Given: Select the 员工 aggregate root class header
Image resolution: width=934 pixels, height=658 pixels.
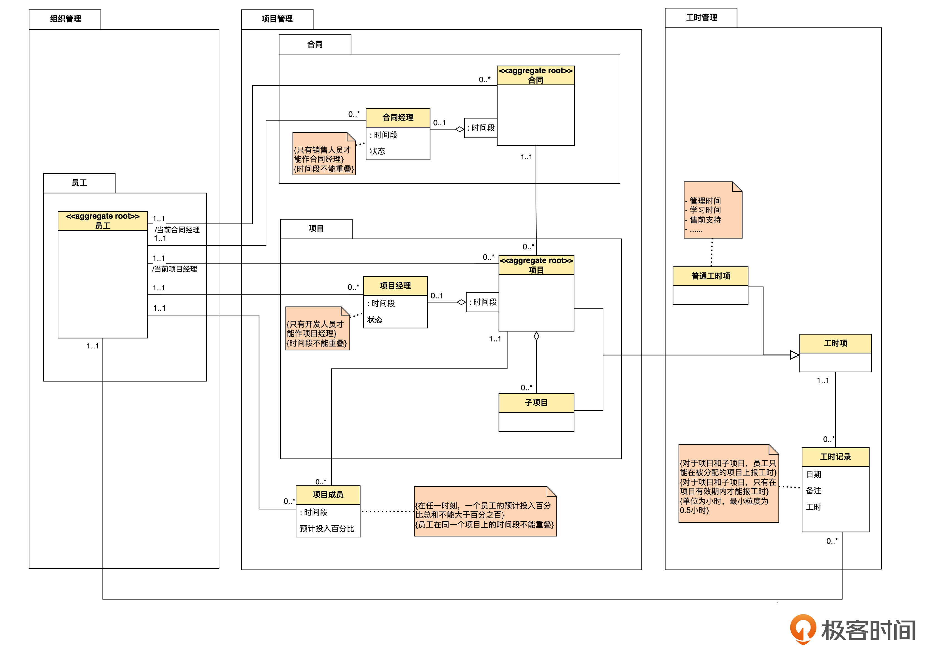Looking at the screenshot, I should [103, 221].
